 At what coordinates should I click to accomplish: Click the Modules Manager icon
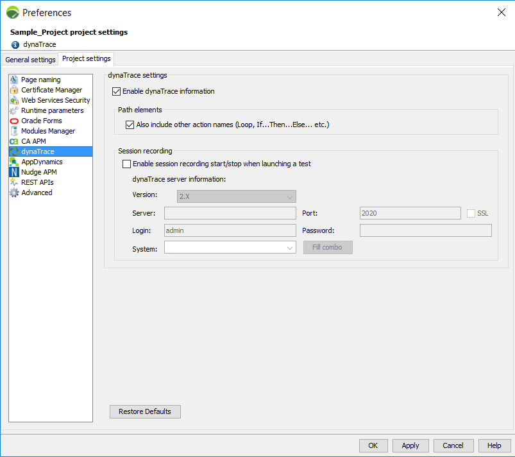pyautogui.click(x=14, y=131)
